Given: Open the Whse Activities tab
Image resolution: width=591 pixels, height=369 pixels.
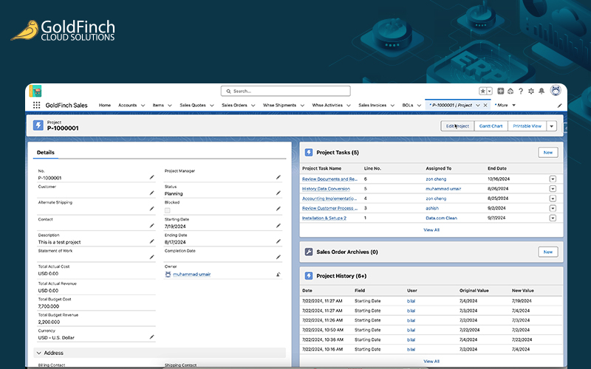Looking at the screenshot, I should coord(327,106).
